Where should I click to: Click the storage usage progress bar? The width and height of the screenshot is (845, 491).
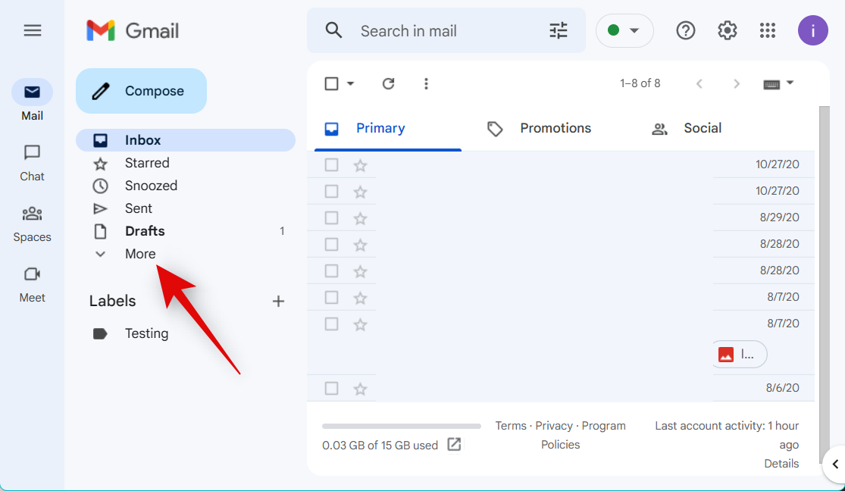402,427
